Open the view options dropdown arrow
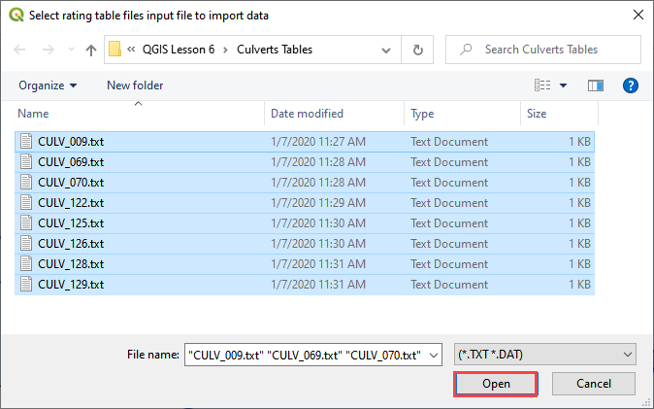Screen dimensions: 654x409 click(563, 85)
